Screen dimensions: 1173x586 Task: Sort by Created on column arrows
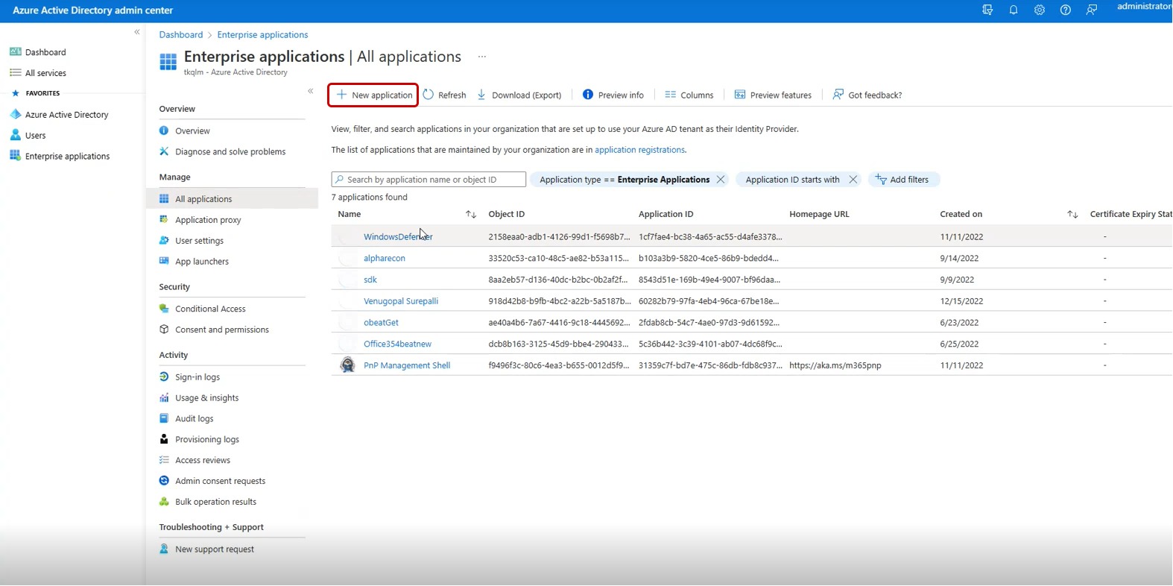click(1072, 215)
